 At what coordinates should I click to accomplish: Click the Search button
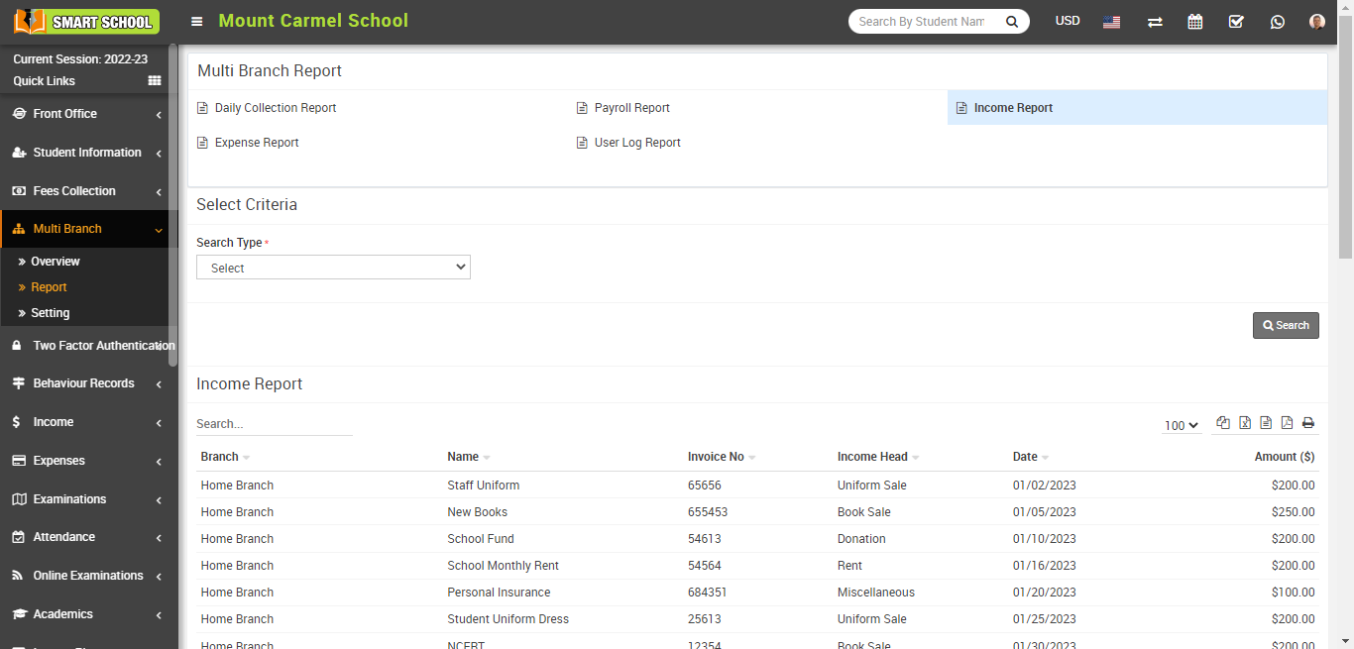1286,325
